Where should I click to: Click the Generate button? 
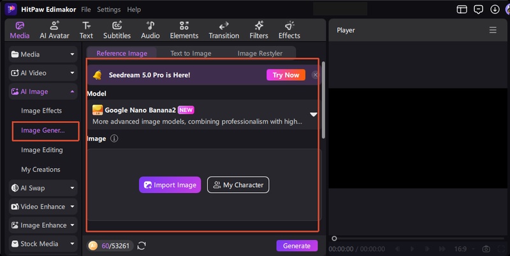click(296, 246)
